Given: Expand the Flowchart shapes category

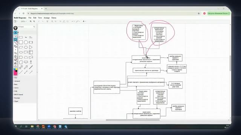Looking at the screenshot, I should pos(17,98).
